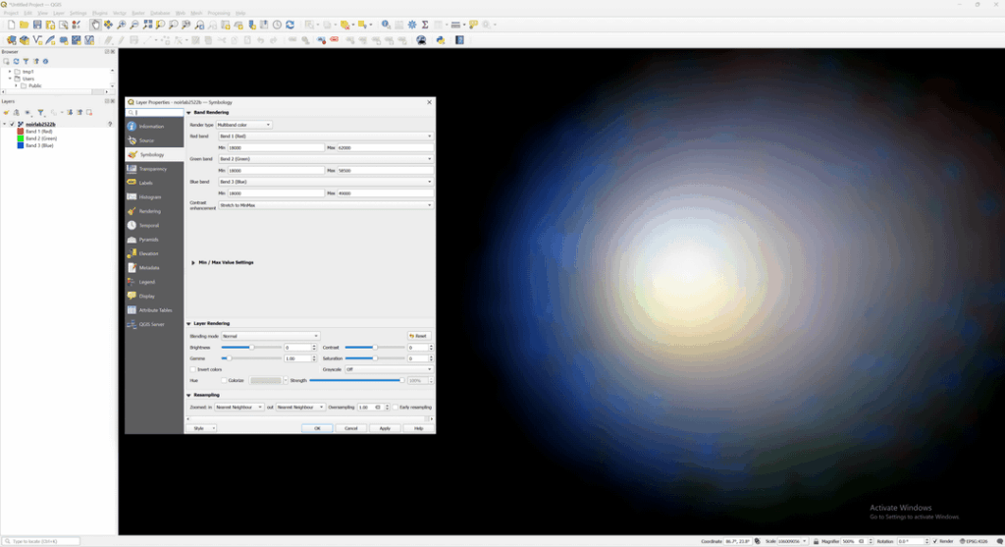Click the Help button in dialog
Viewport: 1005px width, 547px height.
[x=418, y=428]
